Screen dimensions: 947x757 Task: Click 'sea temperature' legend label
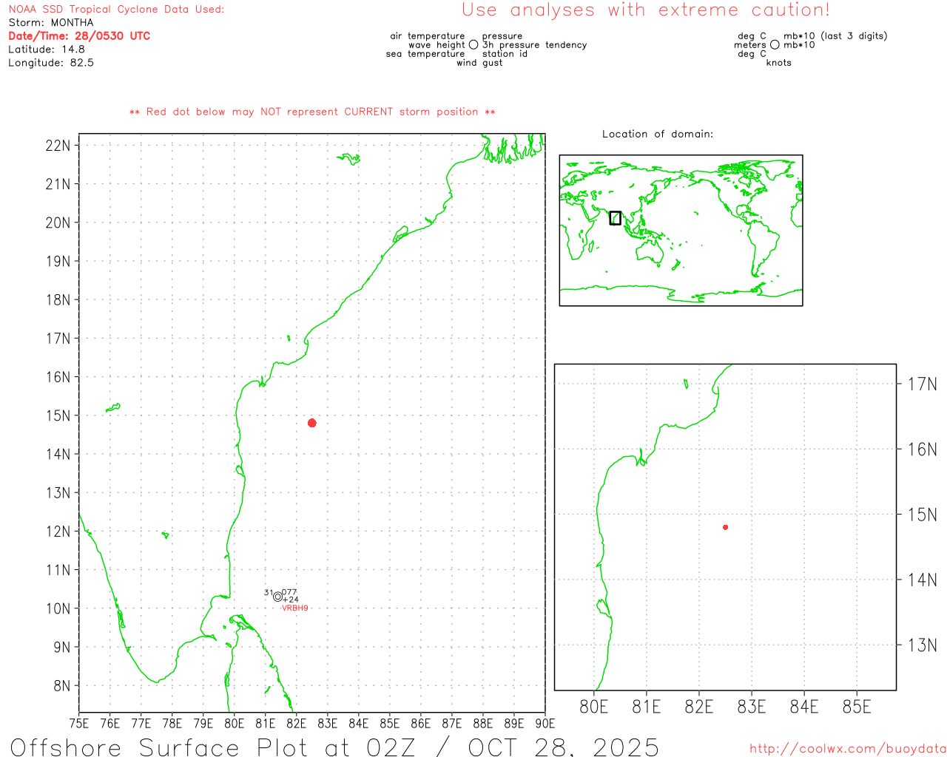click(425, 54)
